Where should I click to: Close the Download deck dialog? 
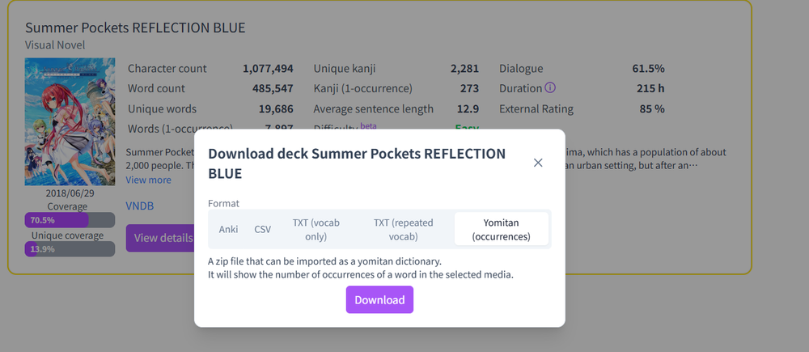[x=538, y=163]
